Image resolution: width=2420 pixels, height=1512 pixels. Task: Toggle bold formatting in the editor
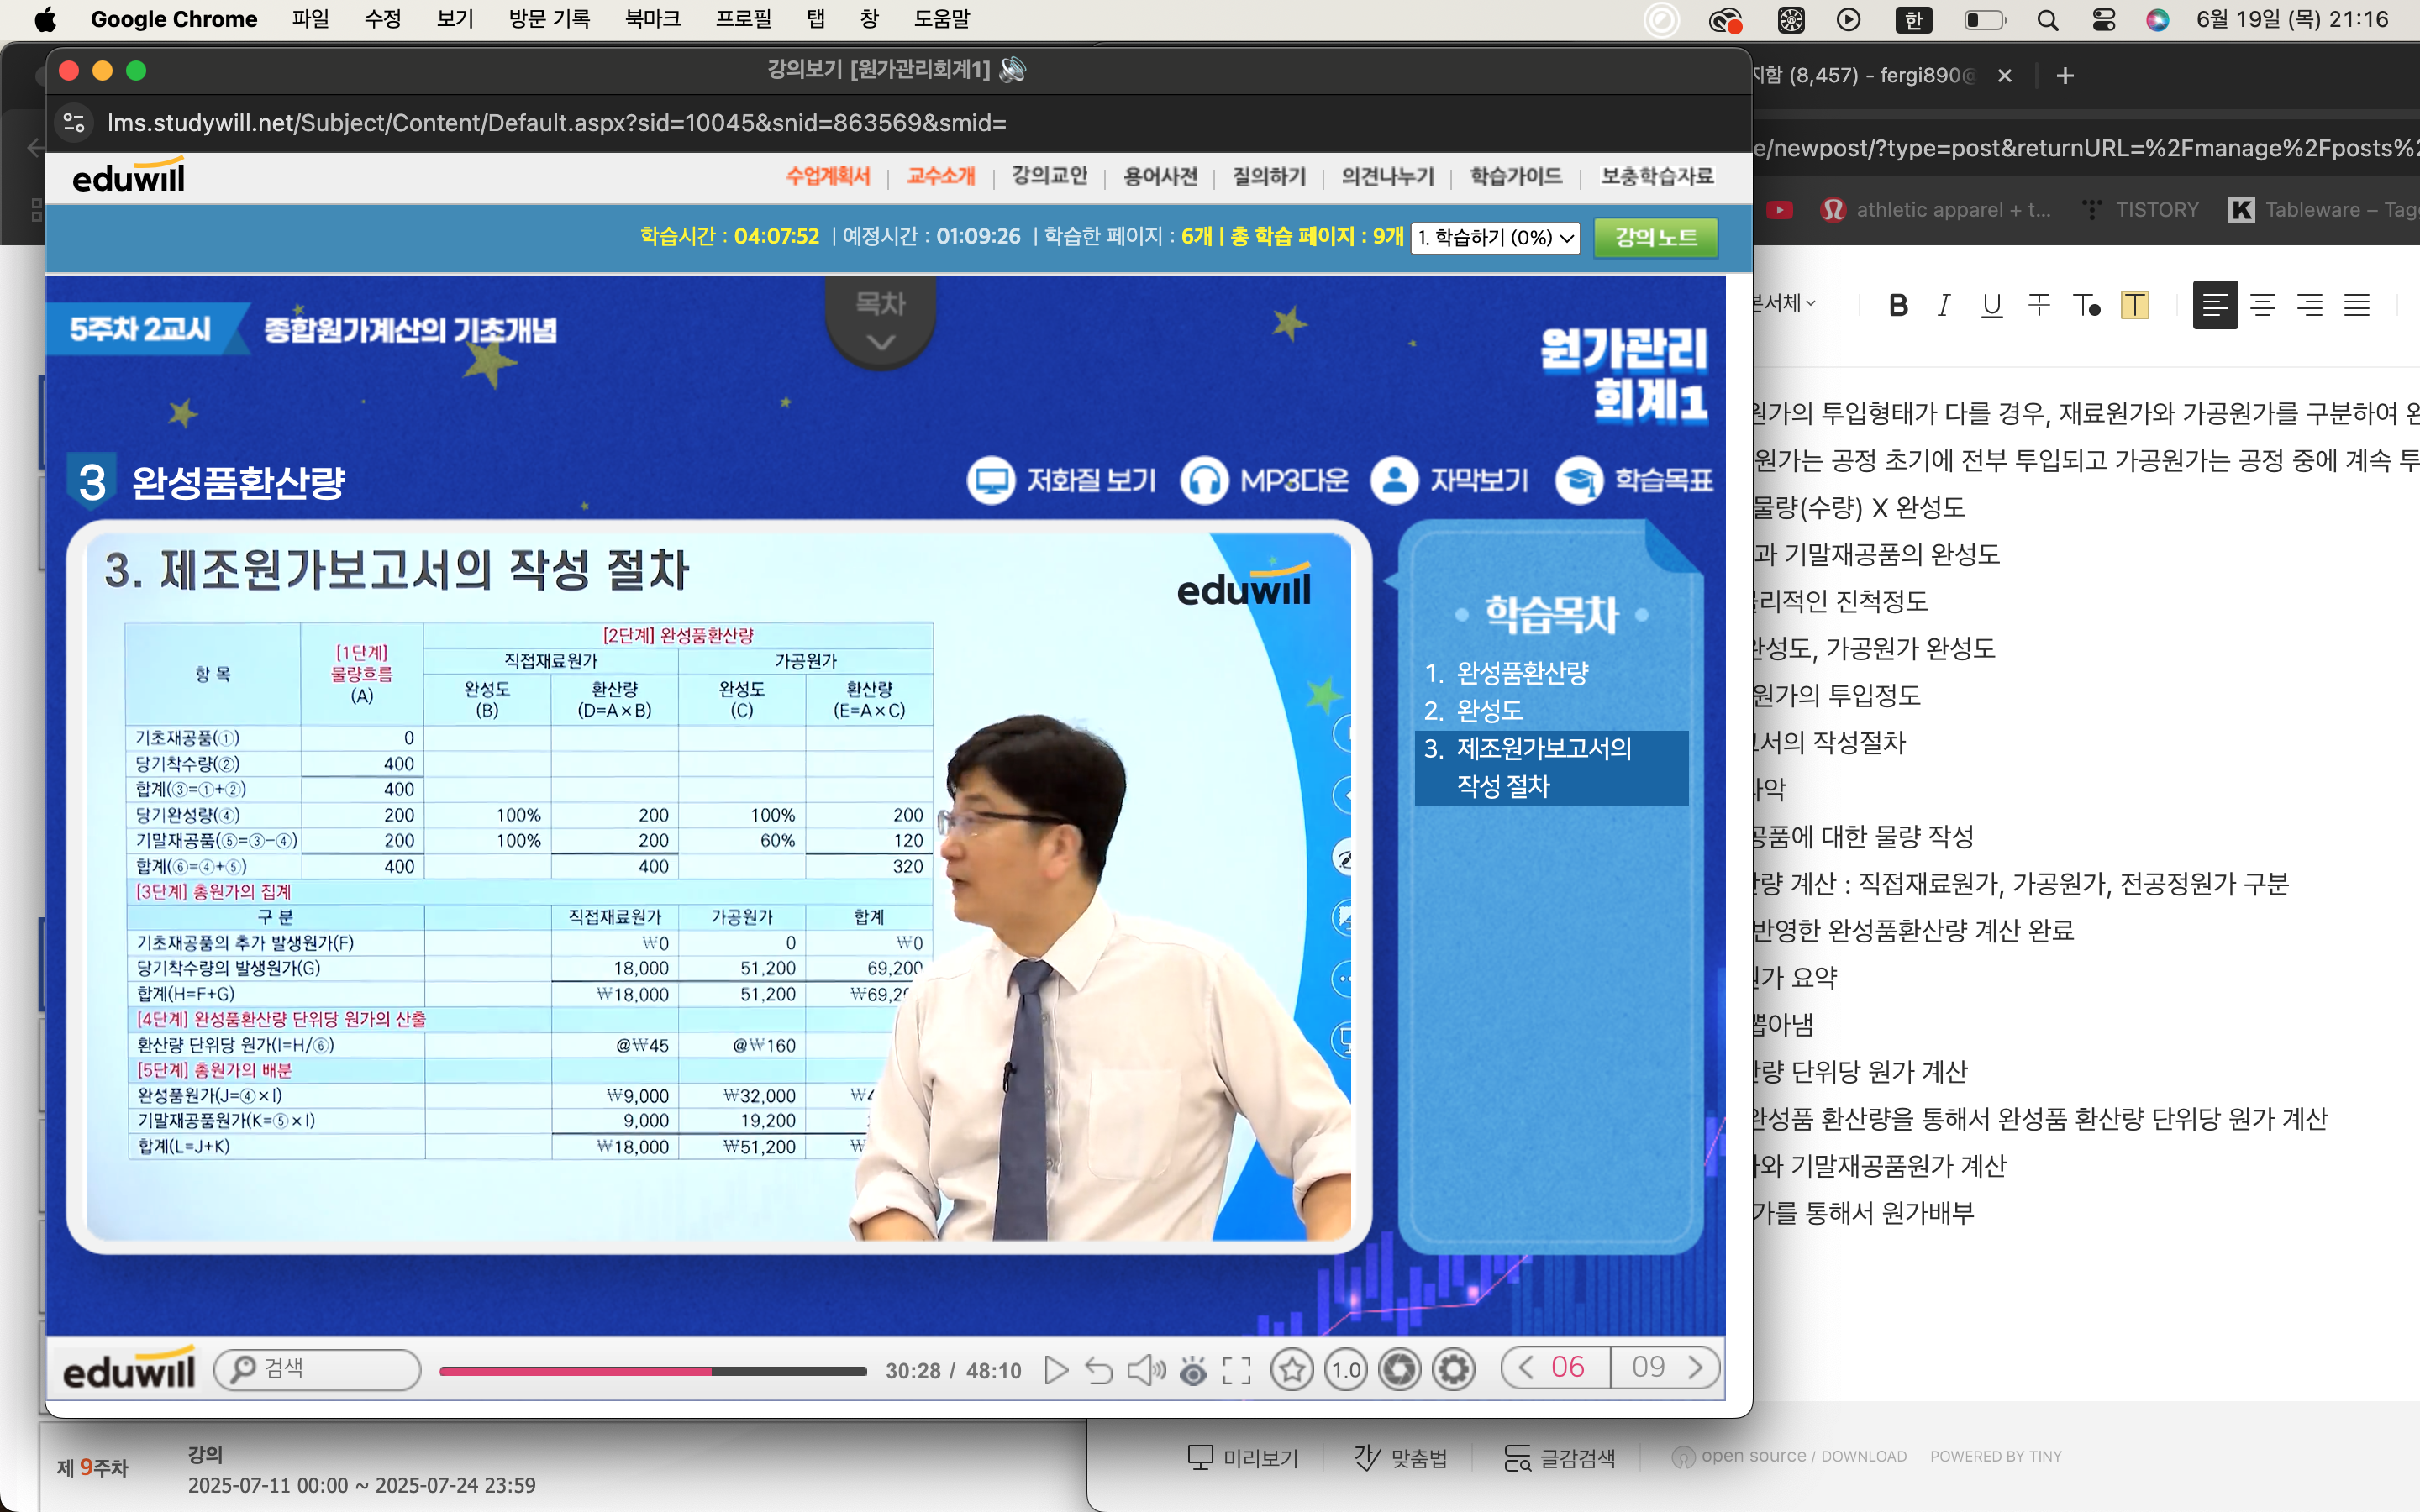point(1898,305)
